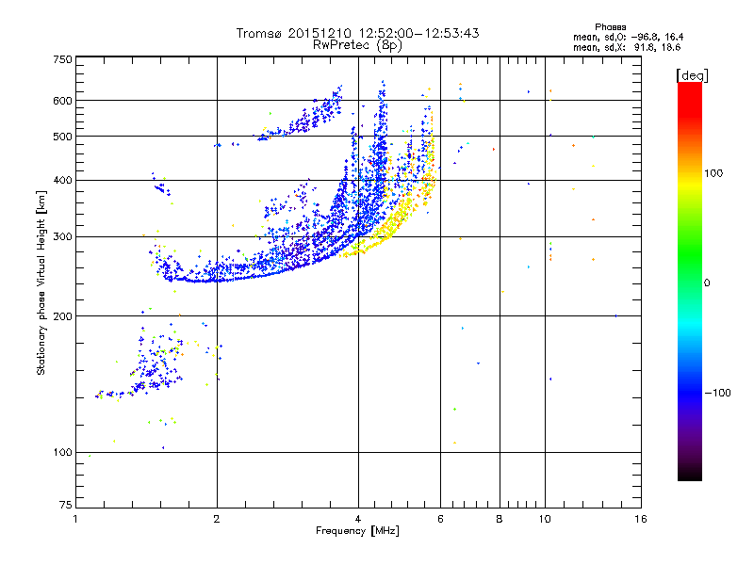Click the rainbow phase colorbar
The height and width of the screenshot is (565, 754).
click(x=690, y=281)
